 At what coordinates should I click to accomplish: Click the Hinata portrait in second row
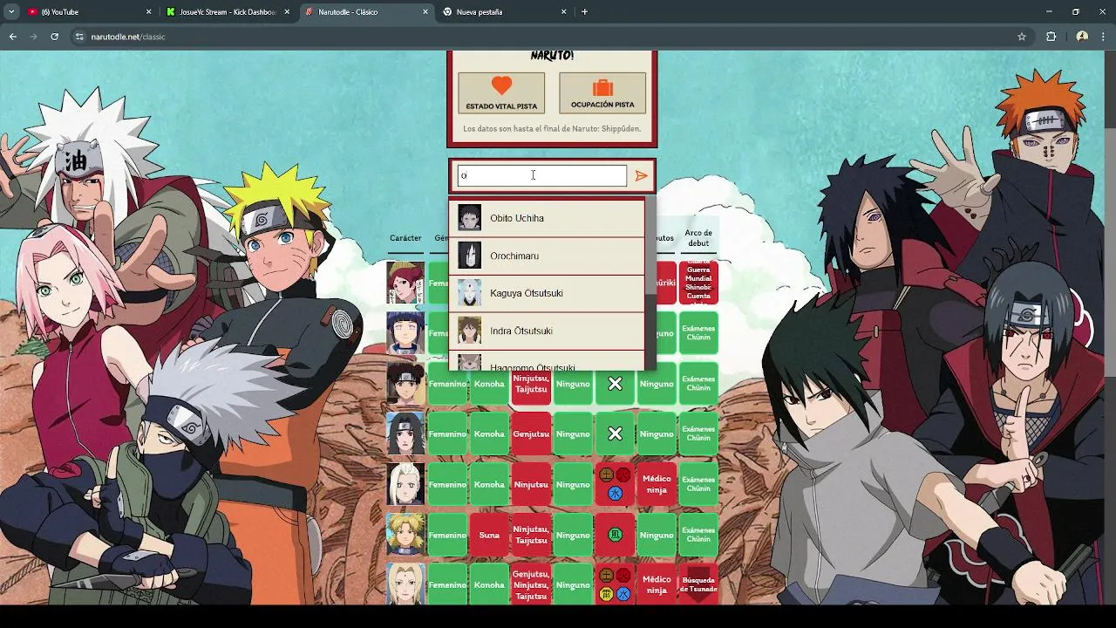point(405,333)
